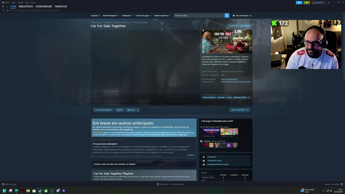Switch to the LOJA tab
The image size is (345, 194).
click(13, 6)
